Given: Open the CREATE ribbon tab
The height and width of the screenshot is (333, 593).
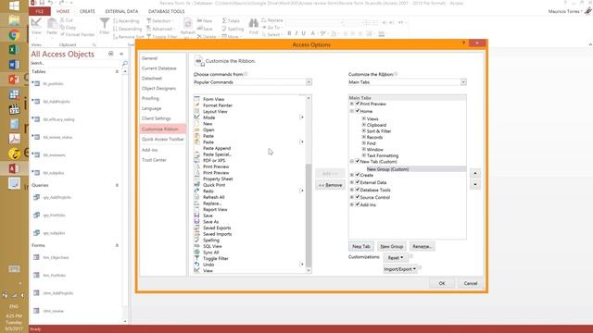Looking at the screenshot, I should (87, 11).
